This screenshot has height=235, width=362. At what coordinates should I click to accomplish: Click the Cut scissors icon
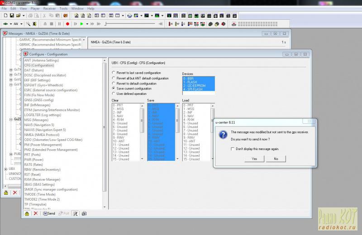pyautogui.click(x=44, y=16)
